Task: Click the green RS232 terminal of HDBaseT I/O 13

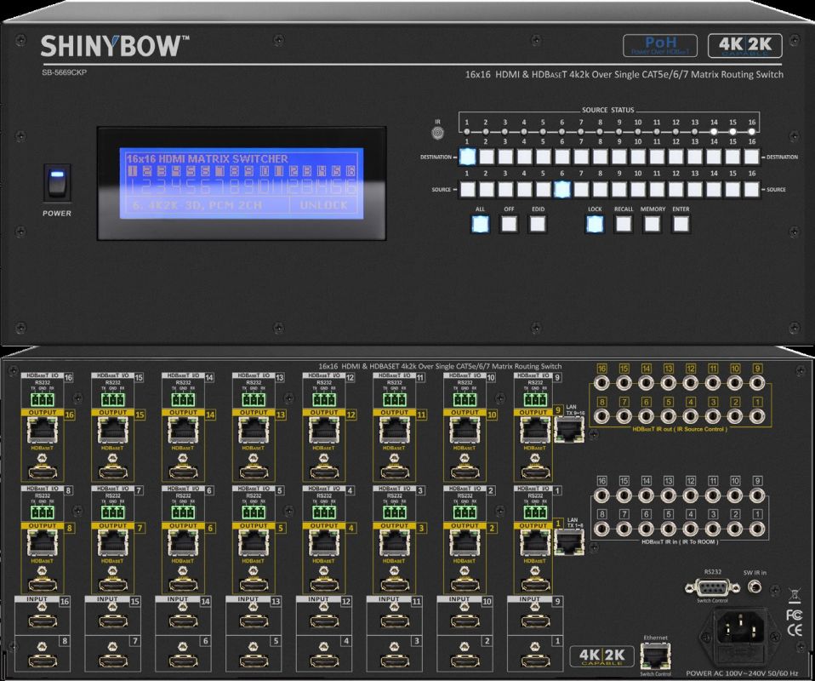Action: point(254,399)
